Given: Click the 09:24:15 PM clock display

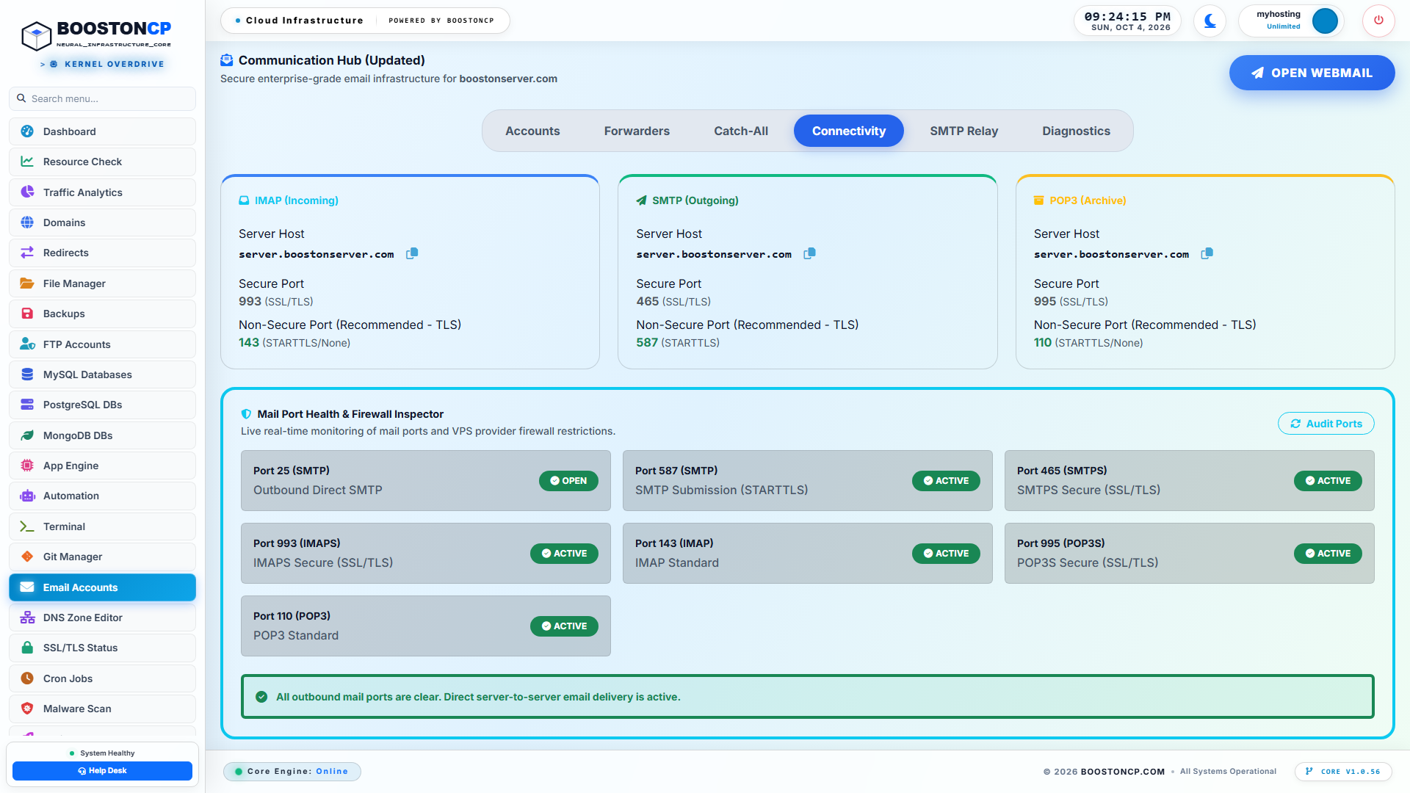Looking at the screenshot, I should coord(1127,17).
